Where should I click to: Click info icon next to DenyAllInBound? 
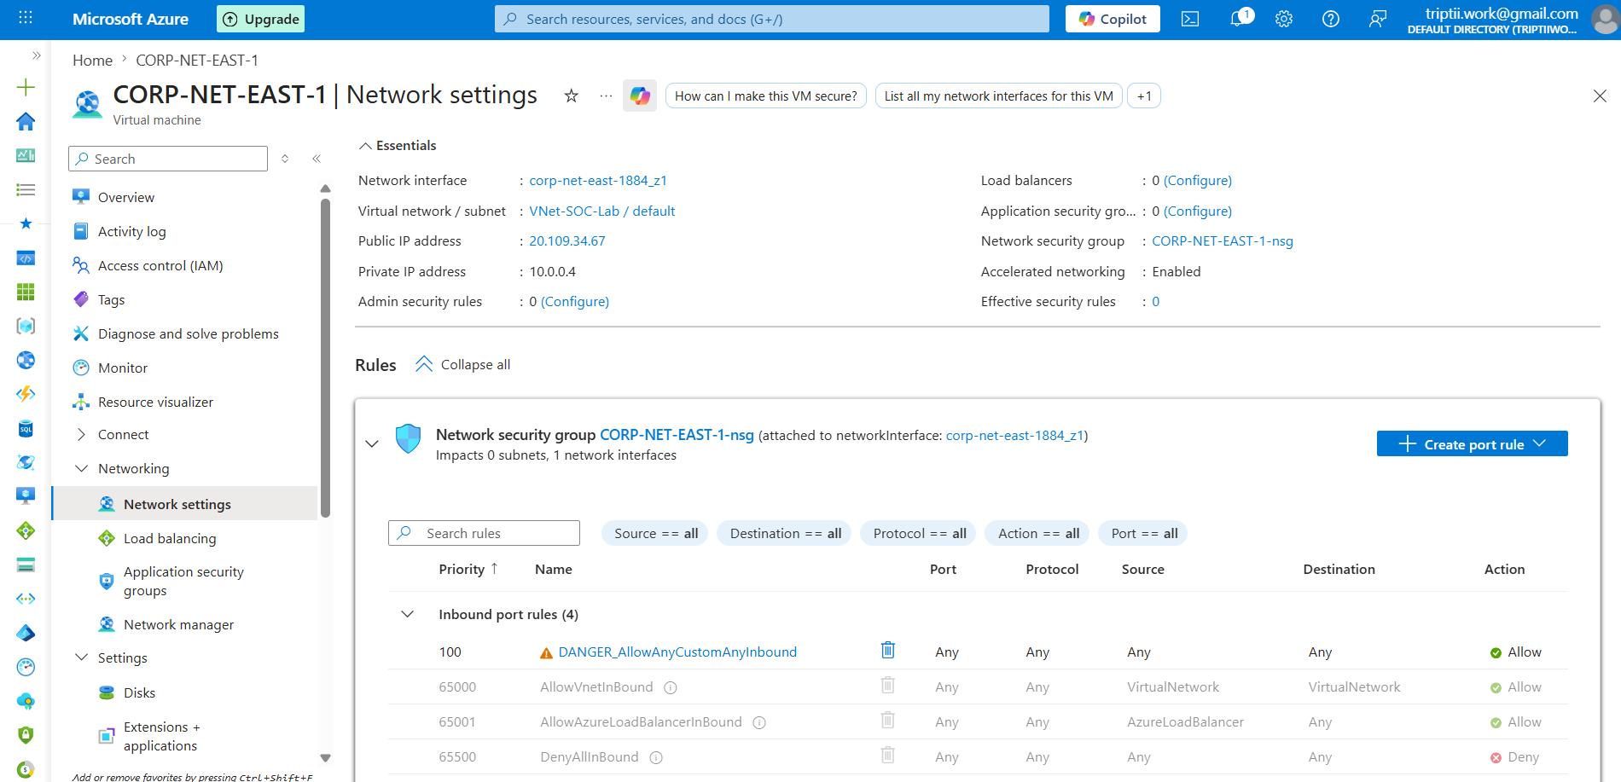(x=656, y=757)
